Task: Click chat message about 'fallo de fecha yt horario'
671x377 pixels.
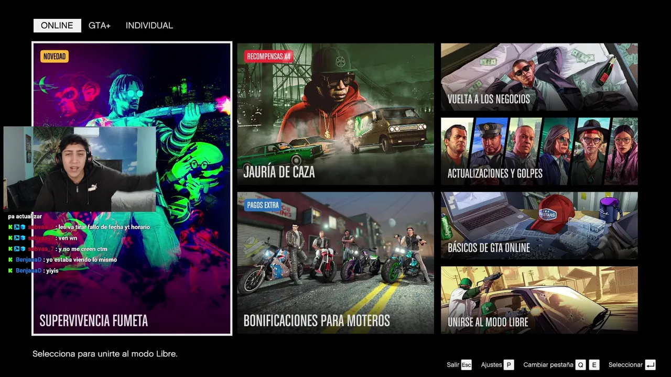Action: pos(104,227)
